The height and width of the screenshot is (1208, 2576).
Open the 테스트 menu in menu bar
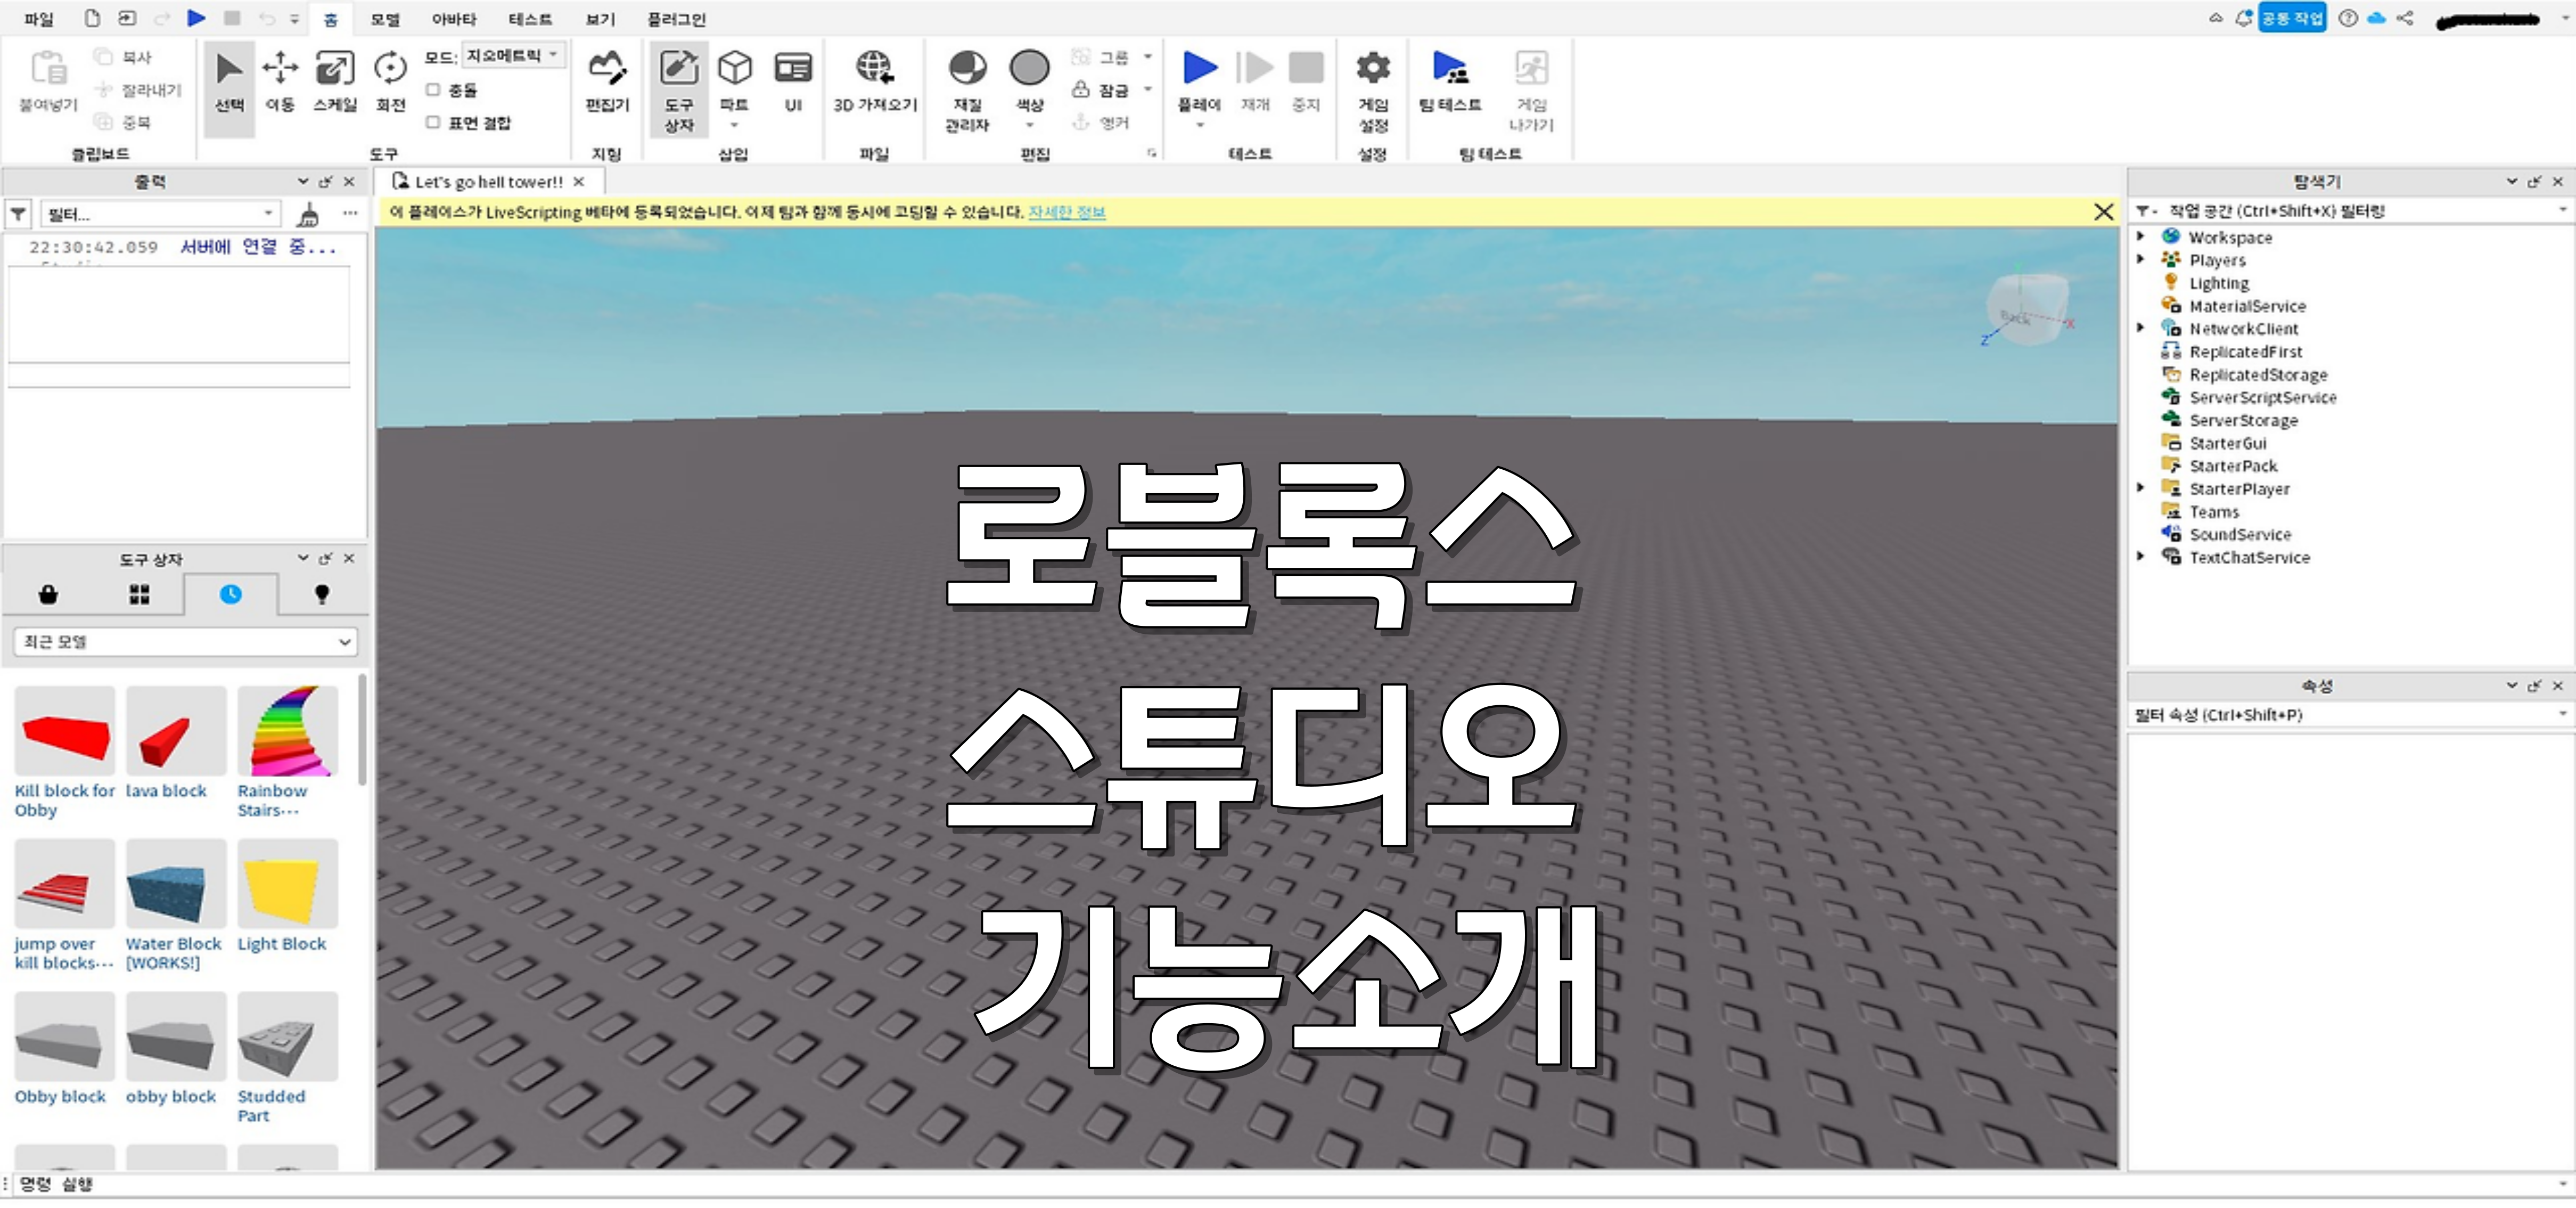(529, 18)
